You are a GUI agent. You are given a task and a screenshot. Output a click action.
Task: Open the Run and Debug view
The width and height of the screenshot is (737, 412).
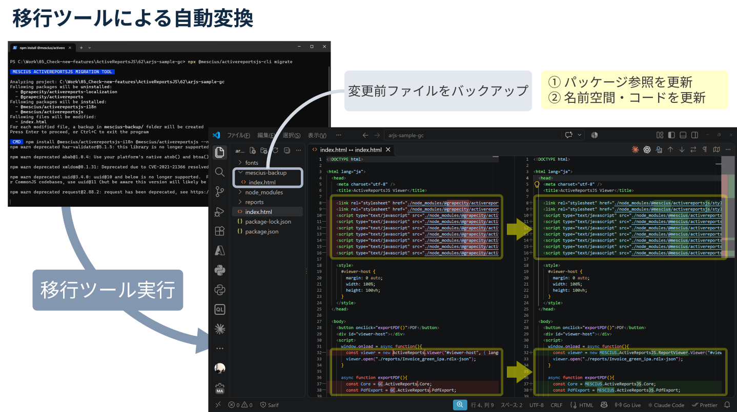[x=220, y=211]
